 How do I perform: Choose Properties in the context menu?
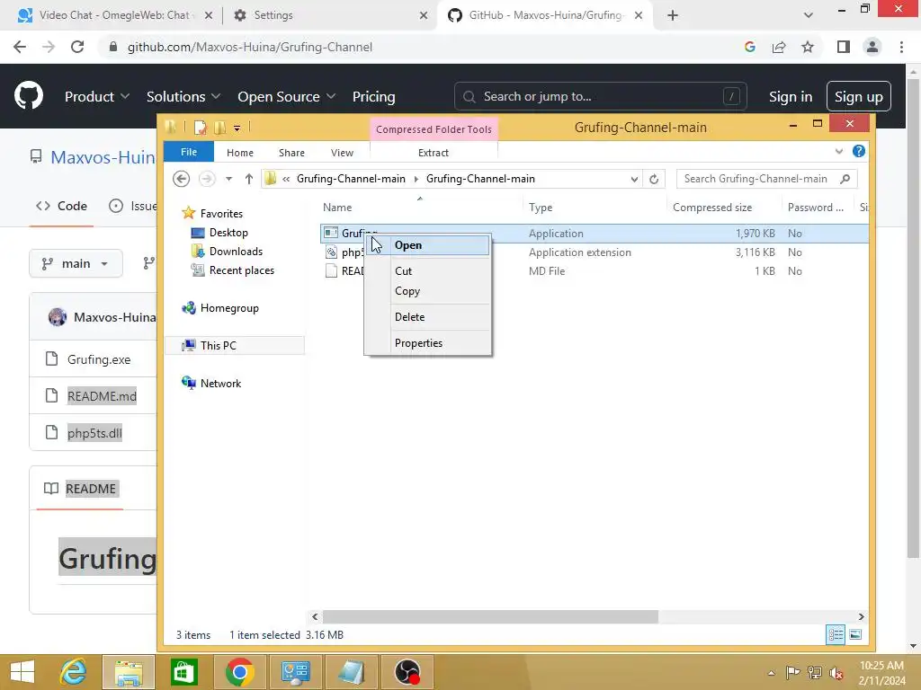point(427,343)
